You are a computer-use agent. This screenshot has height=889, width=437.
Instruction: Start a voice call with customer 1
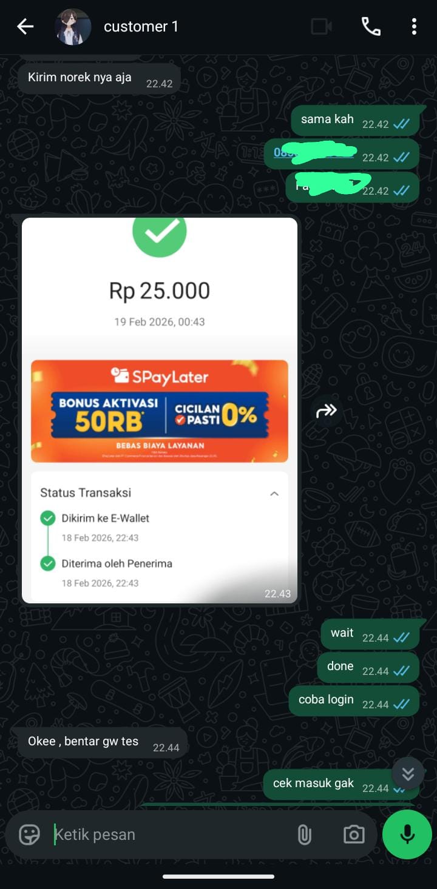coord(371,26)
